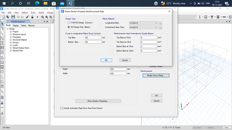The height and width of the screenshot is (130, 232).
Task: Click the Windows Start button
Action: click(x=4, y=3)
